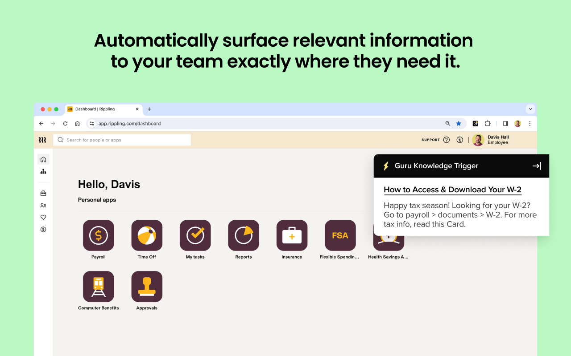Image resolution: width=571 pixels, height=356 pixels.
Task: Click the Happy tax season card text
Action: [x=460, y=215]
